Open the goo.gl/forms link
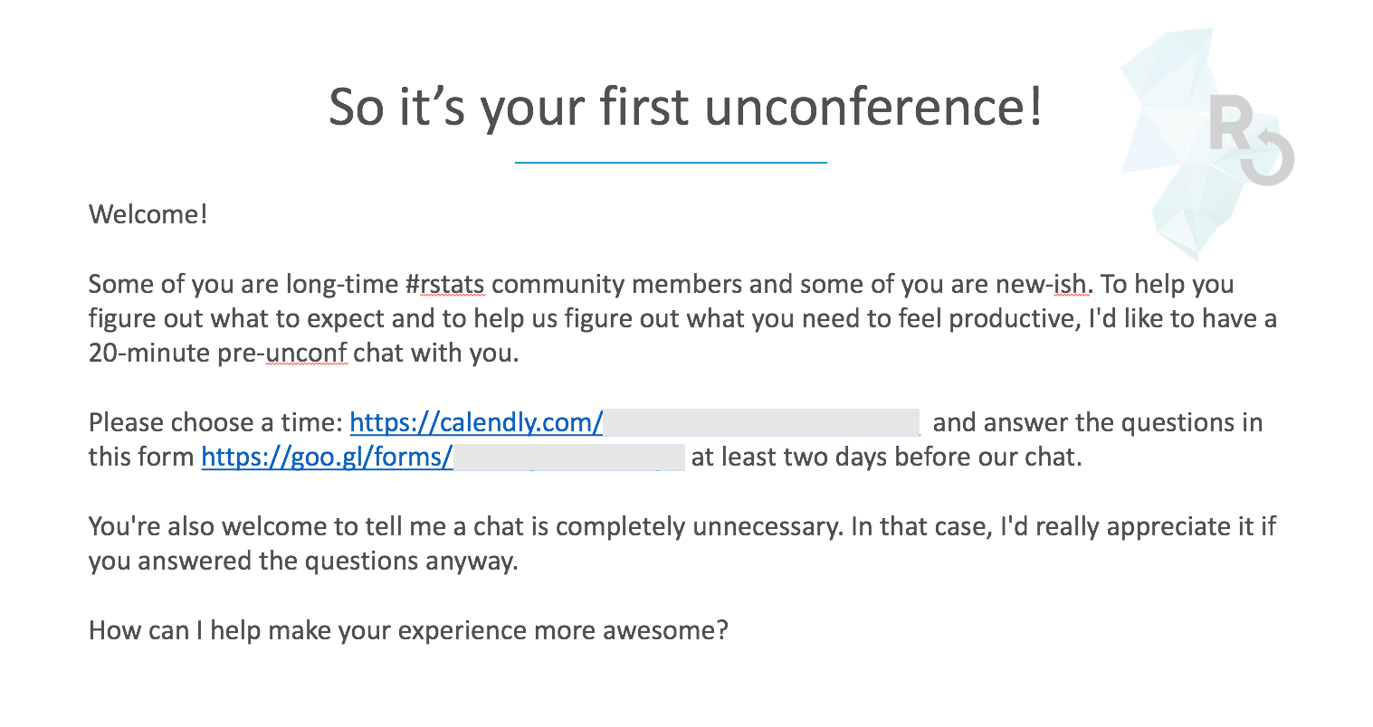 [x=327, y=458]
